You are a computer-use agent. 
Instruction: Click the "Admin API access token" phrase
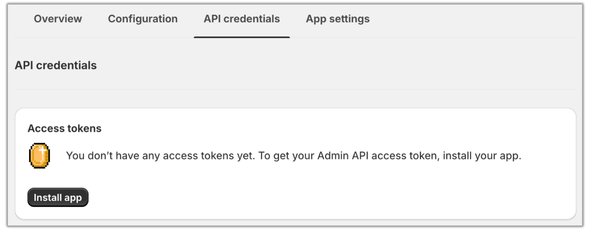point(378,155)
